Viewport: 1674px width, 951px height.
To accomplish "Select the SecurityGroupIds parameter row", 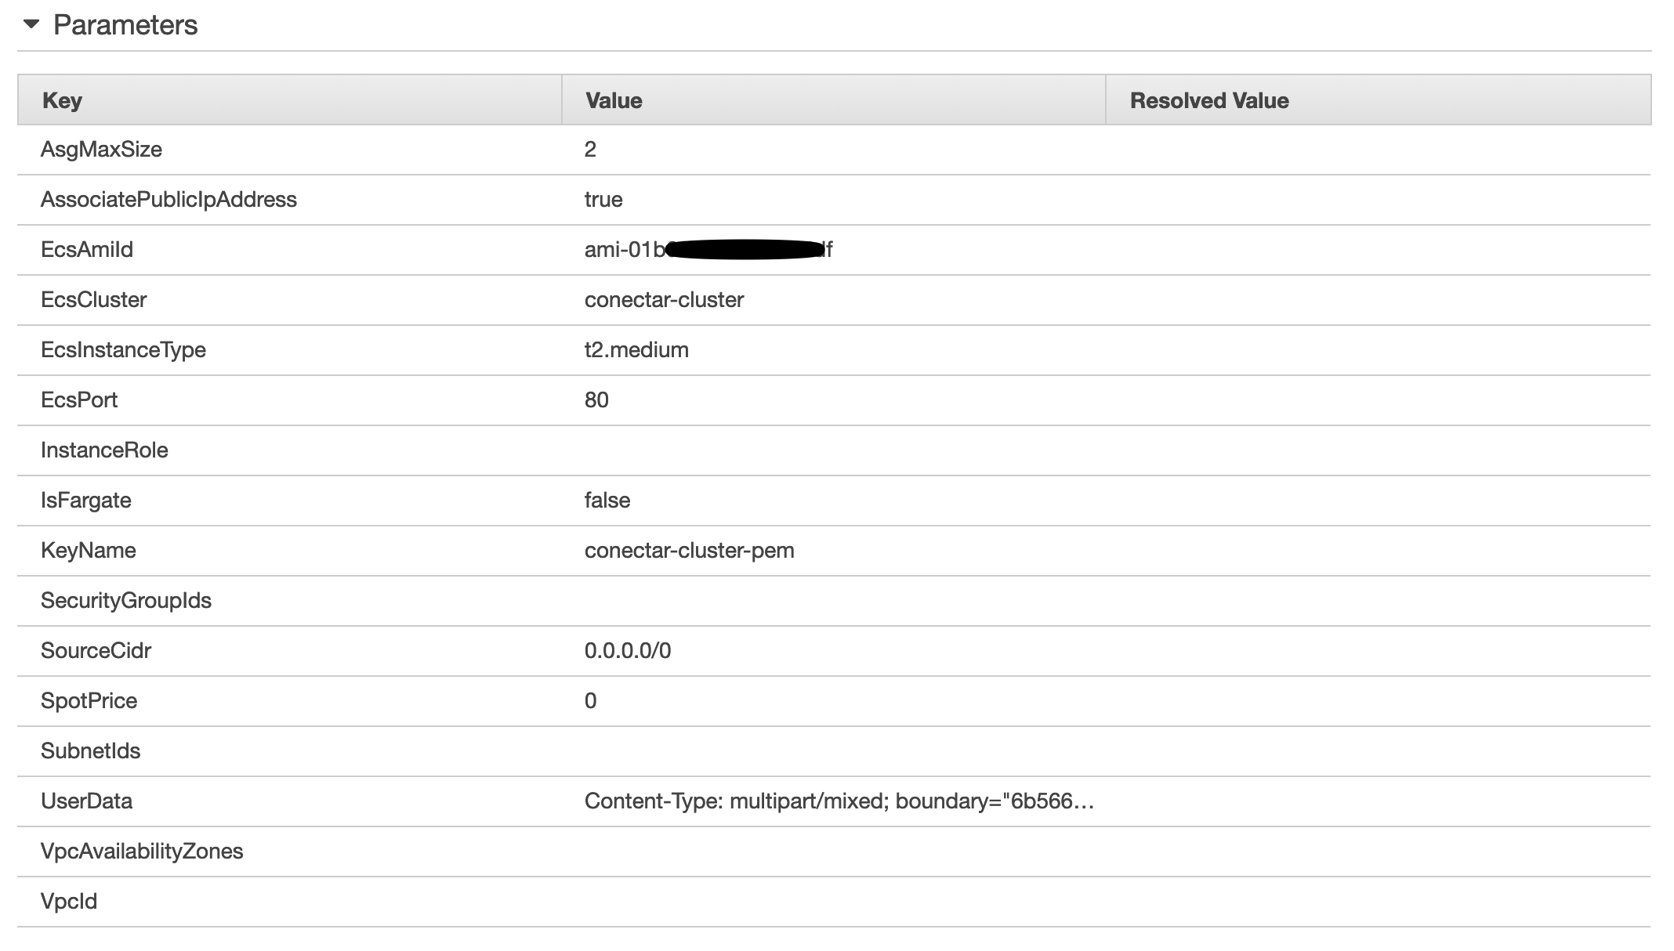I will point(126,600).
